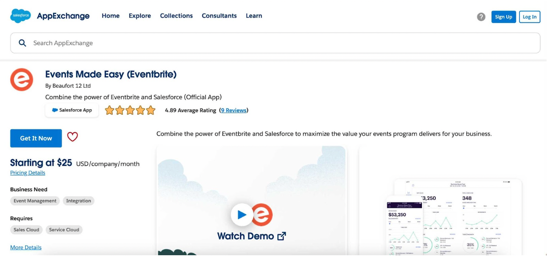Click the Salesforce App badge

pyautogui.click(x=72, y=110)
